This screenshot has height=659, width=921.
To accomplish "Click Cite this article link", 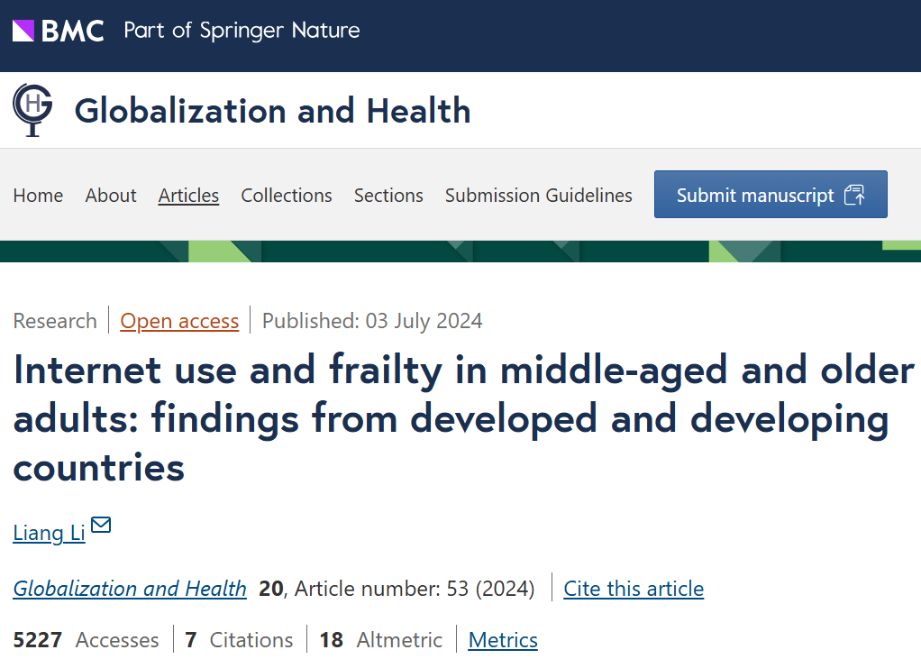I will click(x=634, y=589).
